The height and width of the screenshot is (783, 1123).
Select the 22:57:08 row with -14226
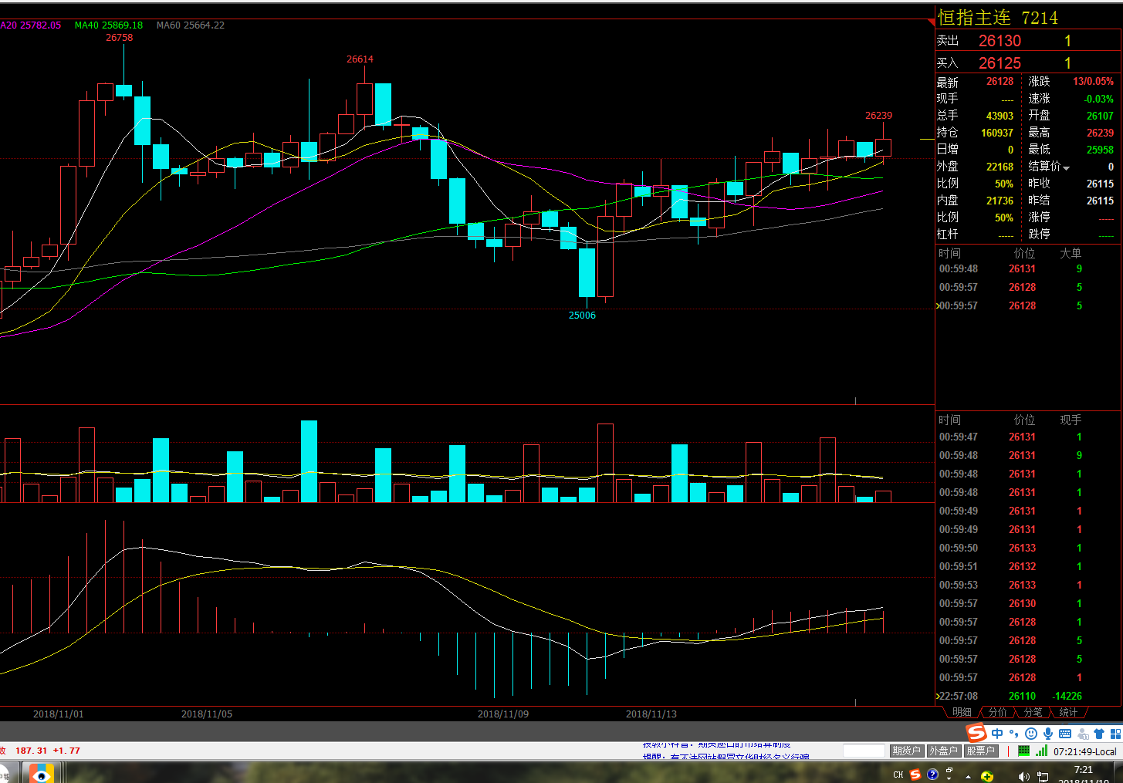tap(1027, 696)
